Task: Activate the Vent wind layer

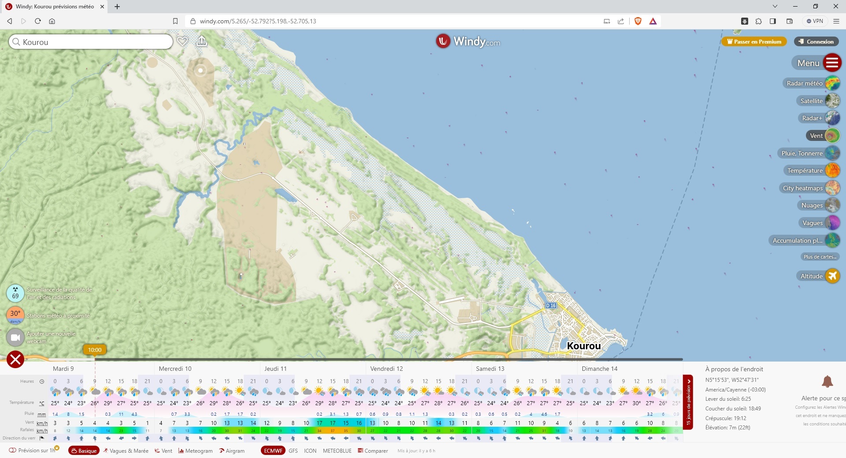Action: 823,136
